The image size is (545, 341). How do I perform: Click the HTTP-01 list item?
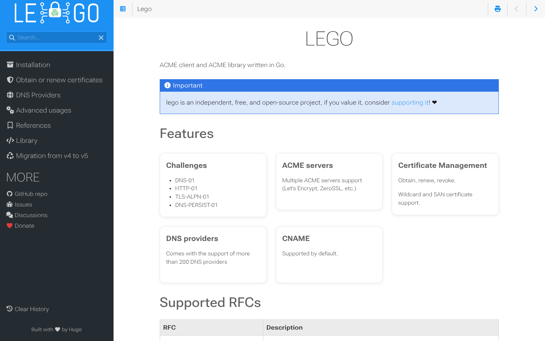(x=186, y=188)
